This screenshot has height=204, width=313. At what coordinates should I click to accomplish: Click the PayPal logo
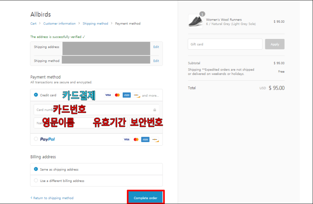47,139
